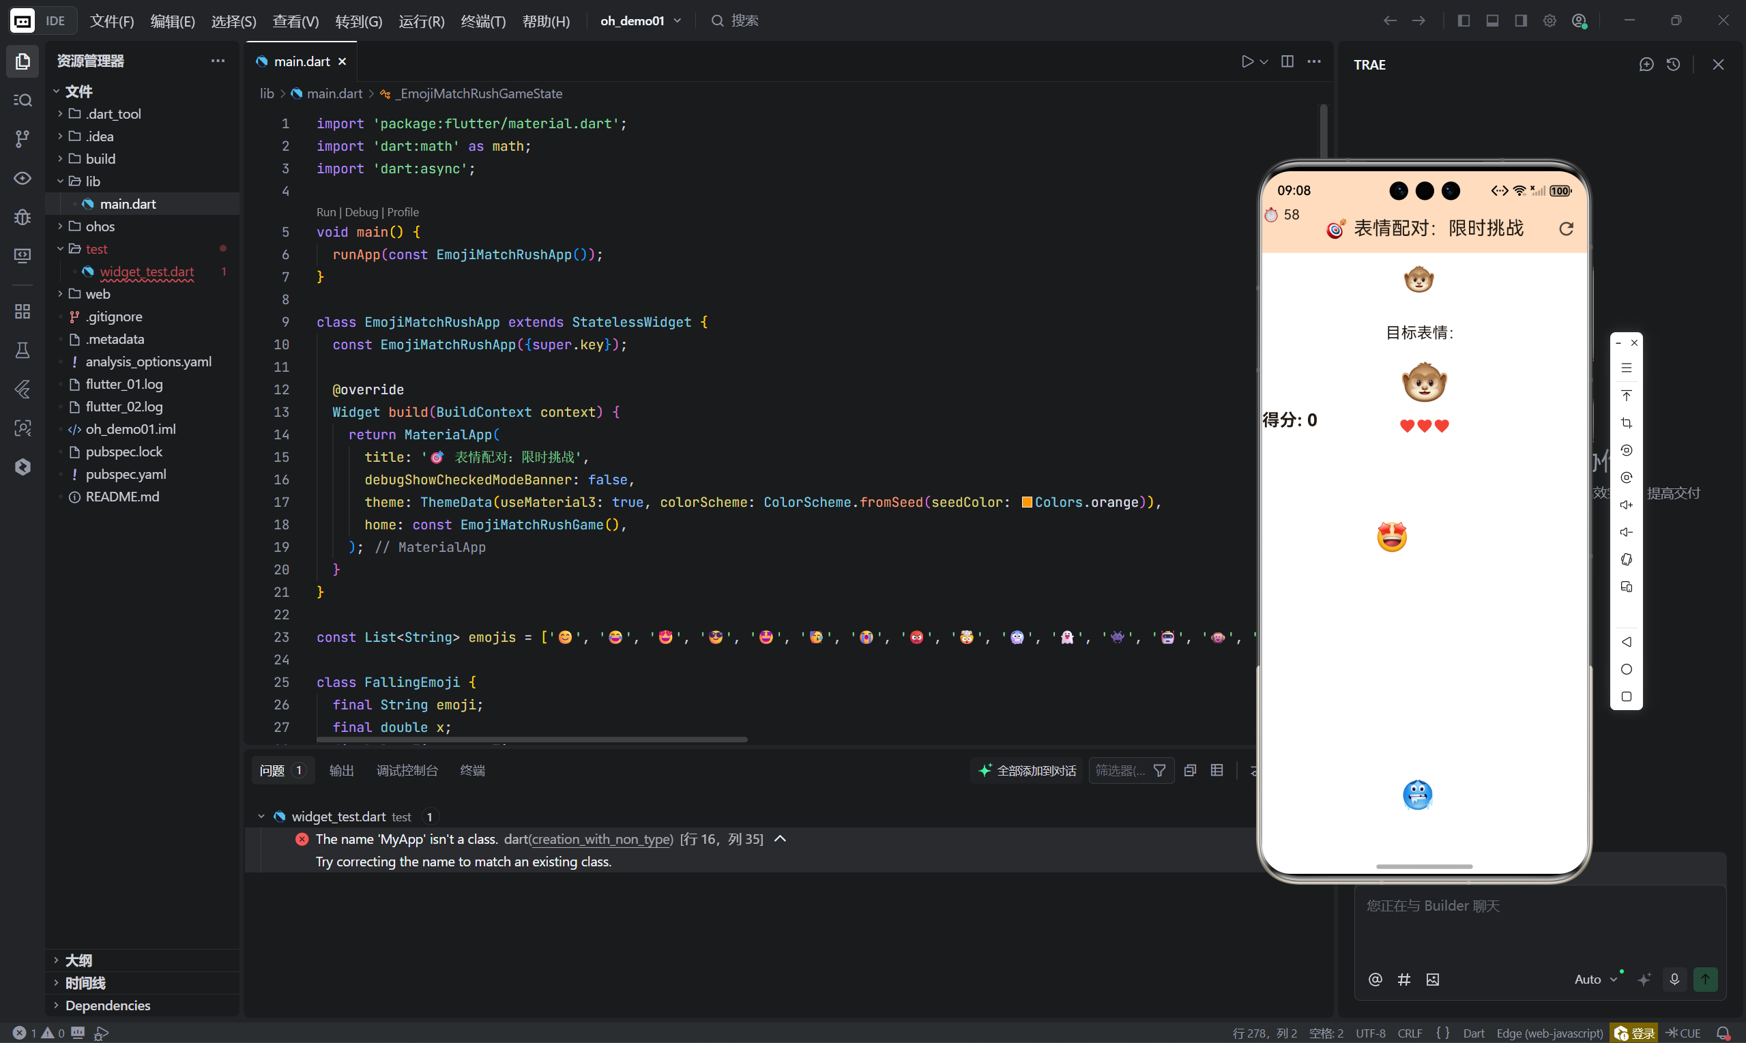Image resolution: width=1746 pixels, height=1043 pixels.
Task: Open the Source Control sidebar icon
Action: (23, 138)
